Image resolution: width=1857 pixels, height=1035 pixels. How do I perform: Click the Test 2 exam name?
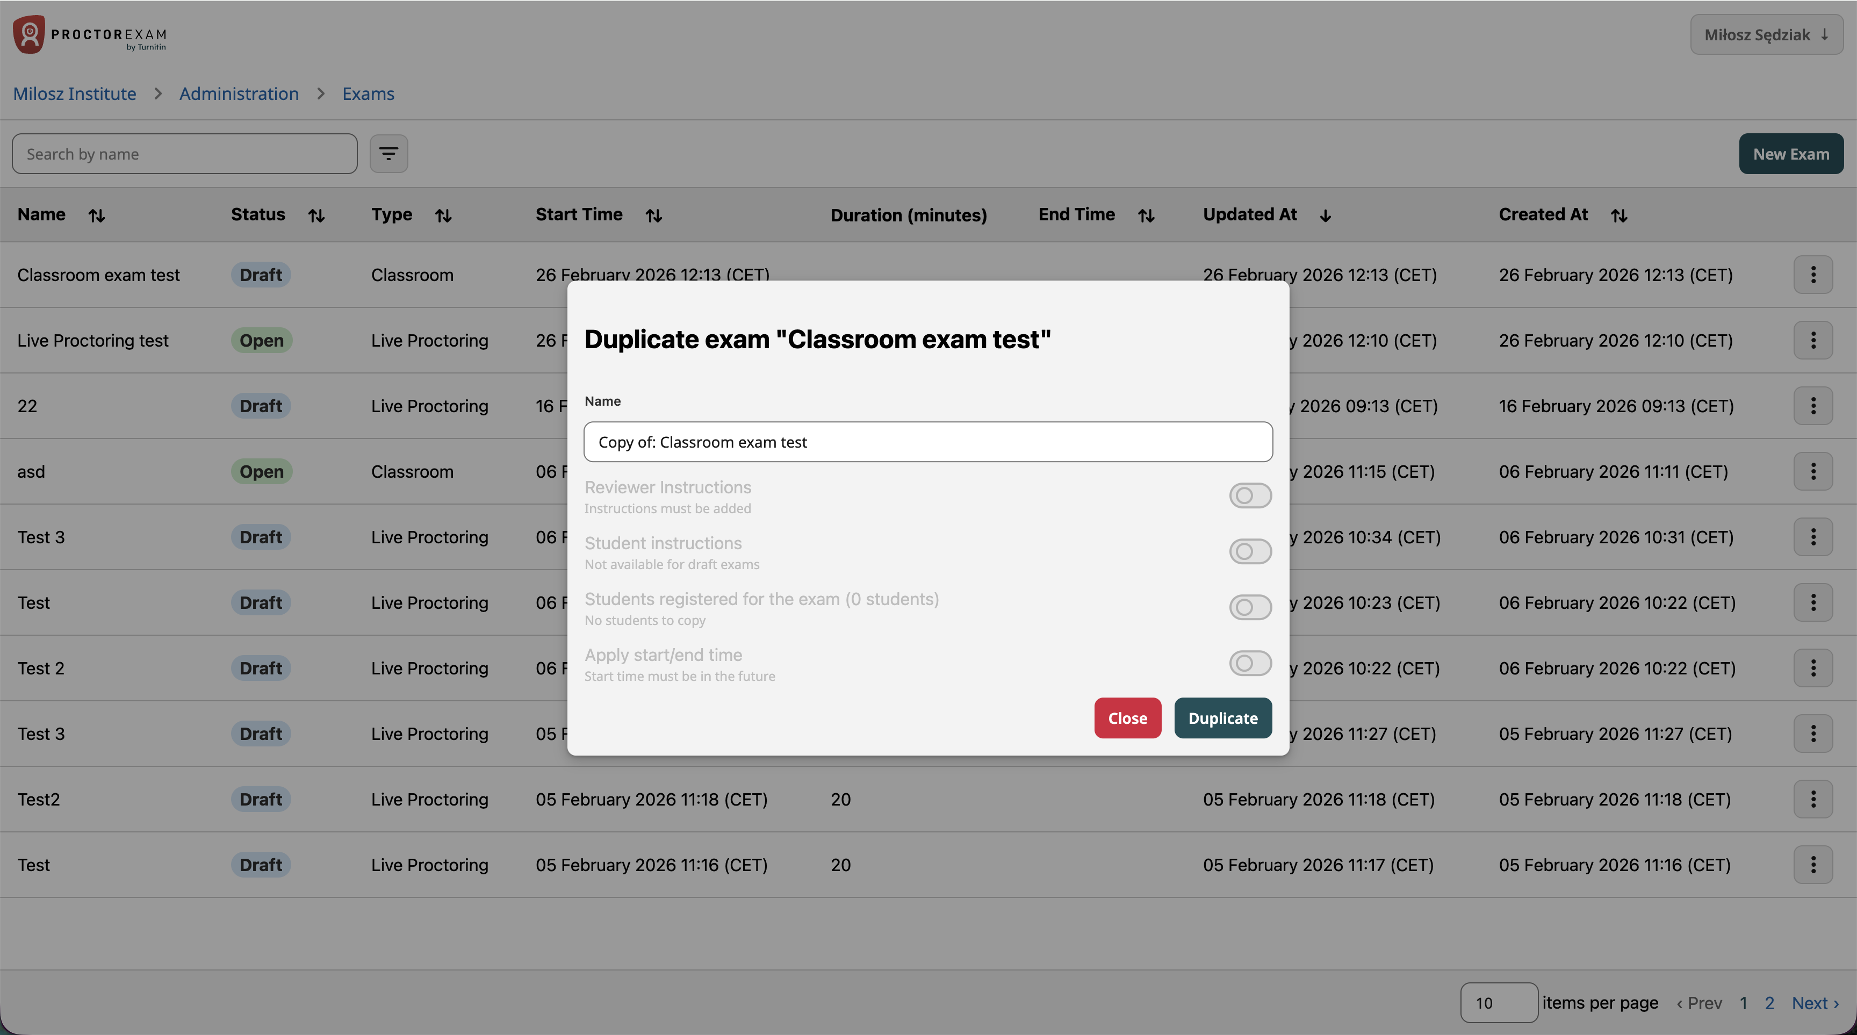pos(41,668)
